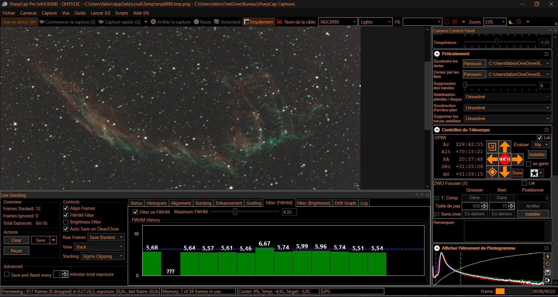Image resolution: width=558 pixels, height=297 pixels.
Task: Switch to the Guiding tab
Action: click(x=254, y=203)
